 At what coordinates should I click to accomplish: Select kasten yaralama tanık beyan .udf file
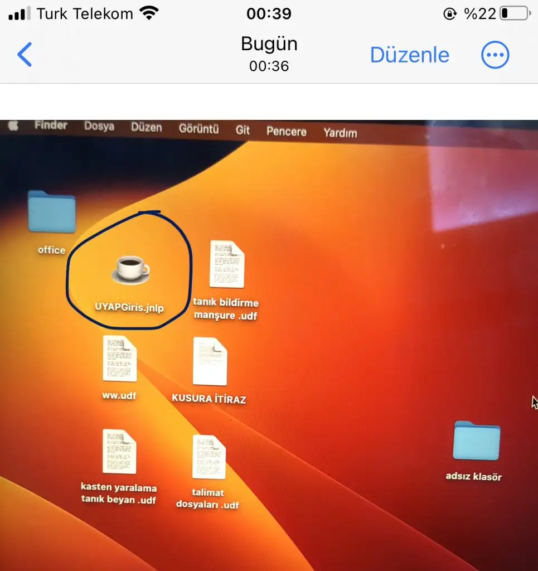[x=119, y=452]
